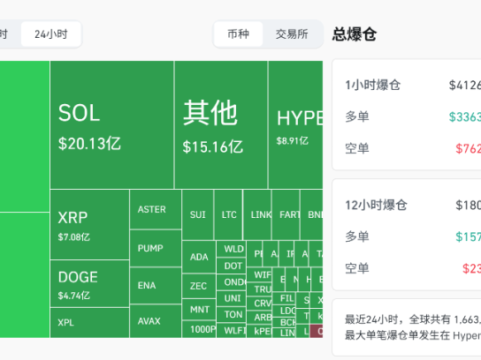481x360 pixels.
Task: Click the 1小时爆仓 label
Action: click(373, 85)
